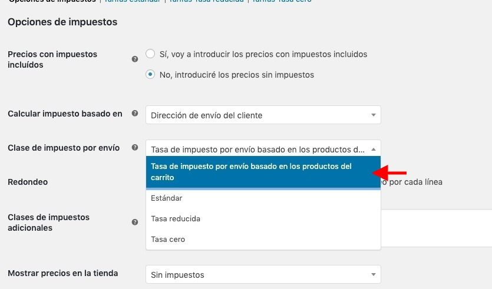This screenshot has width=492, height=289.
Task: Choose the Estándar option
Action: pyautogui.click(x=263, y=198)
